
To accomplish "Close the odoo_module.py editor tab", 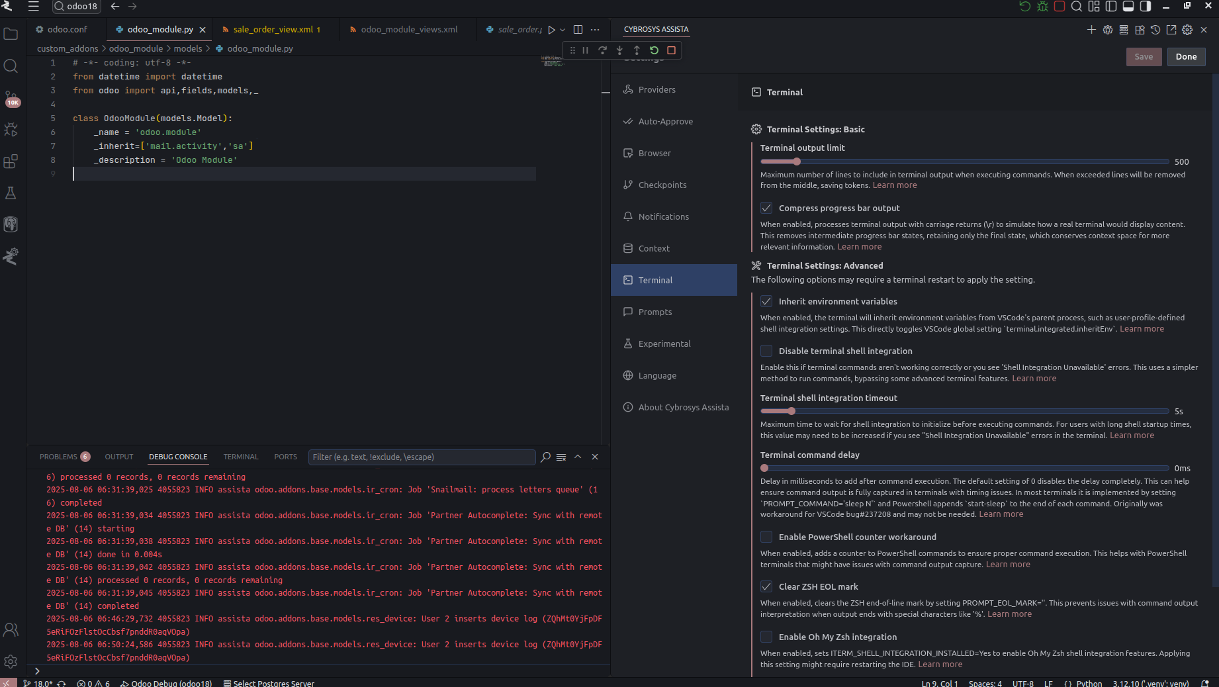I will tap(203, 30).
